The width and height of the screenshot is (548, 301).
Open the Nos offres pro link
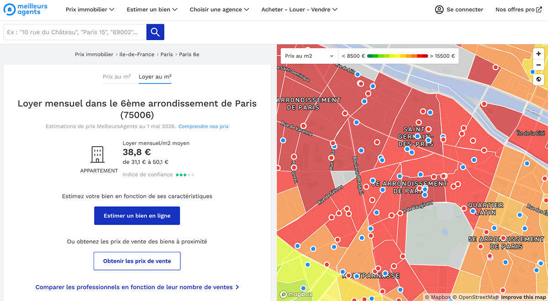coord(519,10)
